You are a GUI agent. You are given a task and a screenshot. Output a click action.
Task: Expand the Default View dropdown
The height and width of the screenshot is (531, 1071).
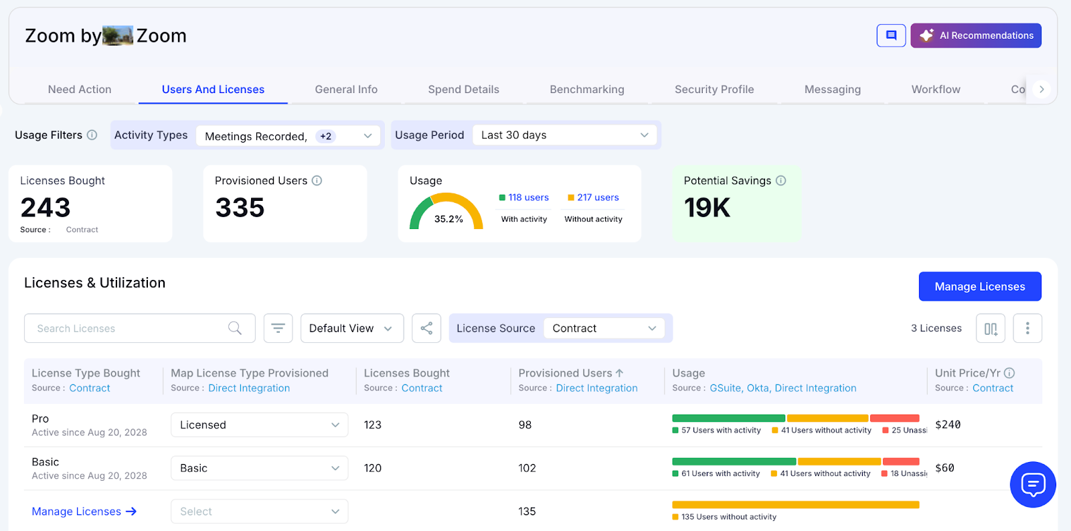coord(352,328)
